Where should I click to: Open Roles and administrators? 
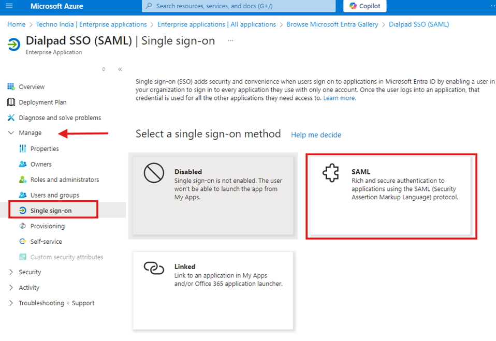click(65, 180)
